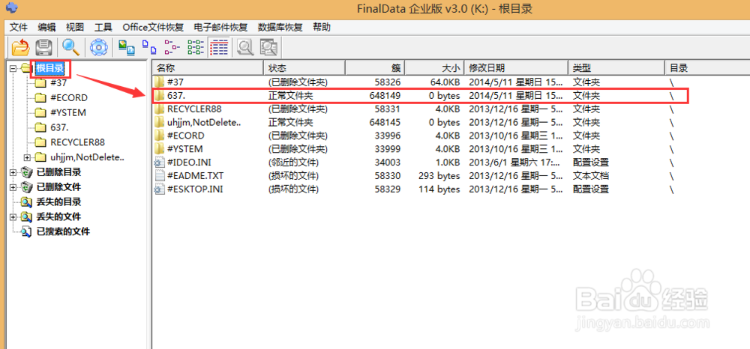The width and height of the screenshot is (750, 349).
Task: Click the greyed file preview magnifier icon
Action: (245, 47)
